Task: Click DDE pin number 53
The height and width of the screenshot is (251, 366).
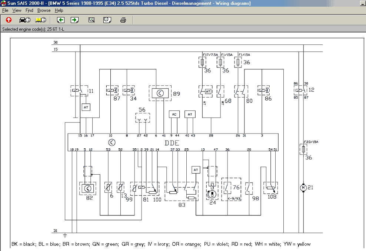Action: tap(108, 149)
